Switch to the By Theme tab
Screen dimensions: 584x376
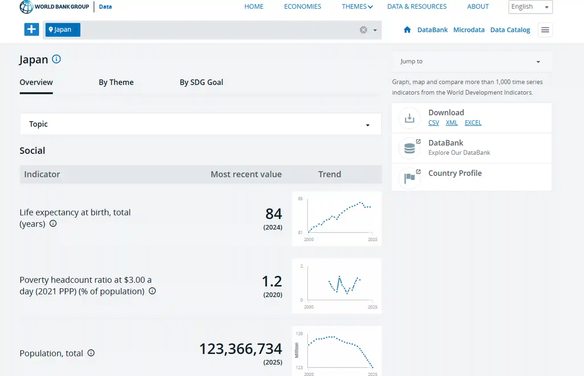116,82
